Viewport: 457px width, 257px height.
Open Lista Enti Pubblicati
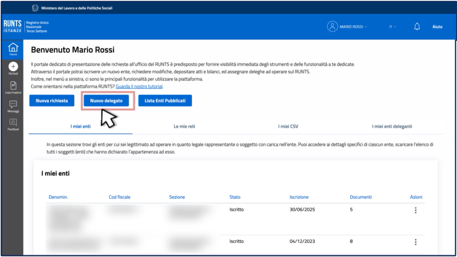coord(165,101)
